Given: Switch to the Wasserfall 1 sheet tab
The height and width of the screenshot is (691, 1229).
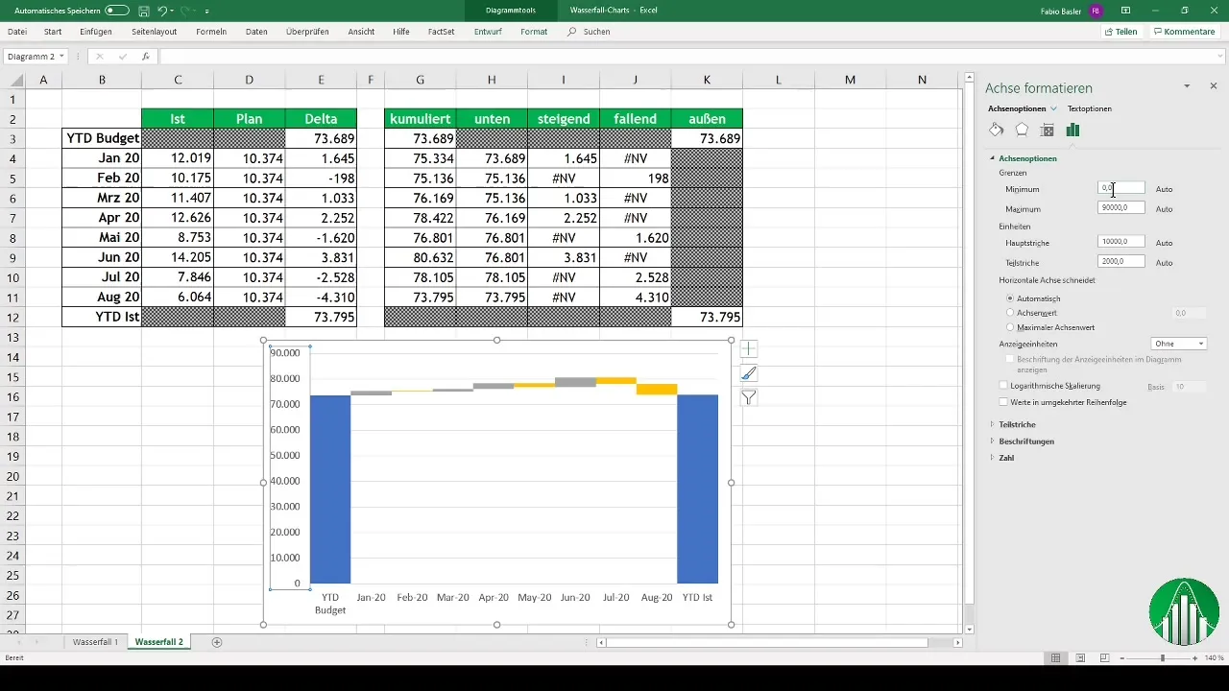Looking at the screenshot, I should 96,641.
